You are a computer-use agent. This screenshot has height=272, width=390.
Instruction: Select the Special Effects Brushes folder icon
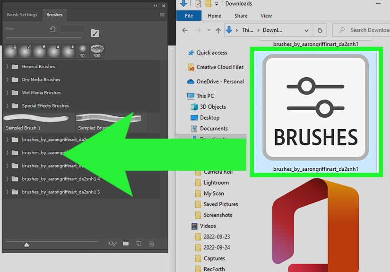tap(15, 106)
